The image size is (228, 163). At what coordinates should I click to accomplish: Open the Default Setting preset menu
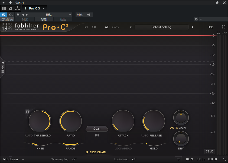(x=161, y=27)
